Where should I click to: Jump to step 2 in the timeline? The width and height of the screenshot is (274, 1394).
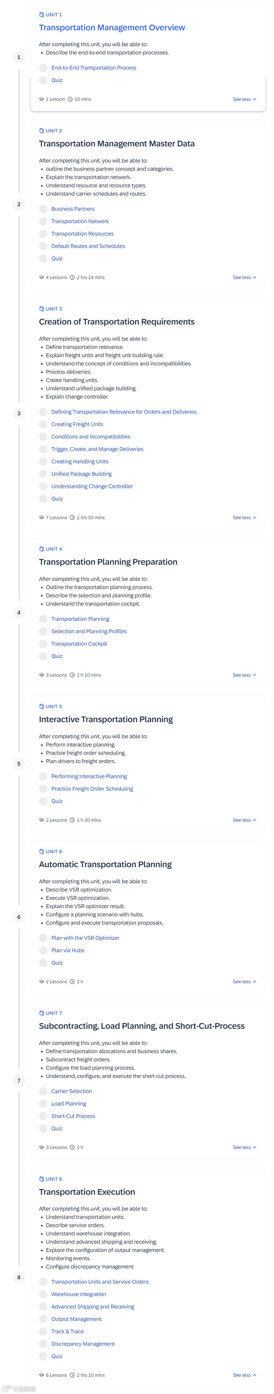pyautogui.click(x=19, y=205)
